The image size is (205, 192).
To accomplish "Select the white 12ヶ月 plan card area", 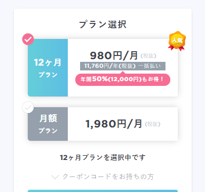I will (x=123, y=68).
